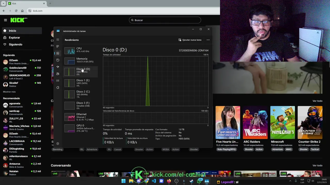Open GRANCANGREJO followed channel
The image size is (330, 185).
point(22,77)
